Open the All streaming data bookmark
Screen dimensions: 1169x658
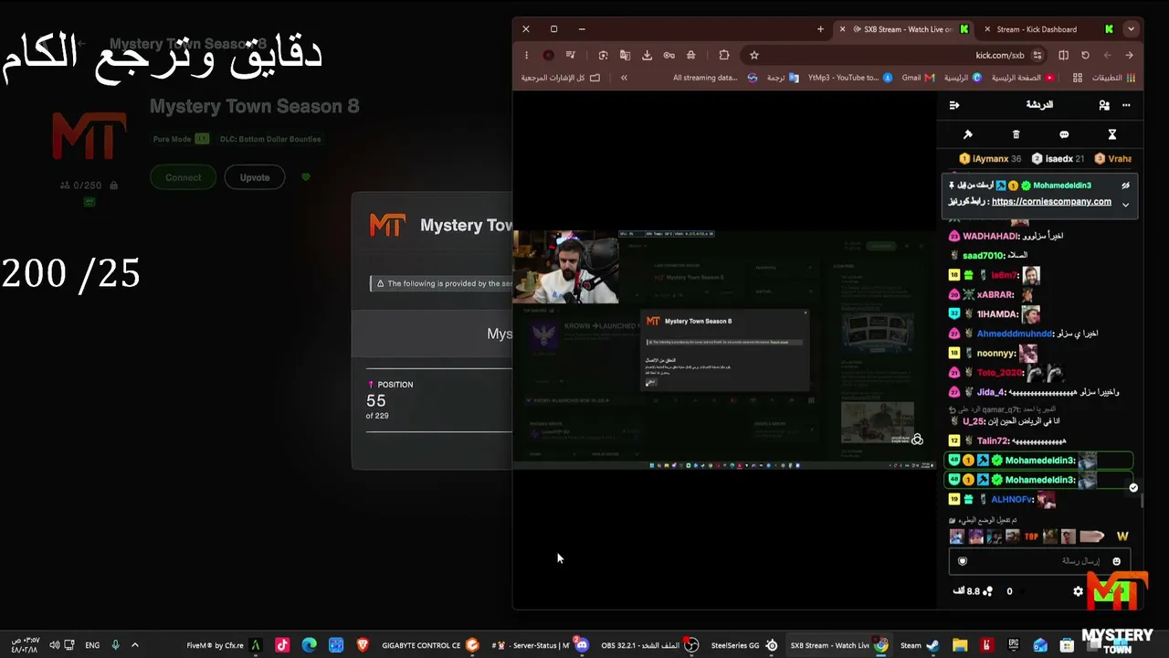pos(715,78)
